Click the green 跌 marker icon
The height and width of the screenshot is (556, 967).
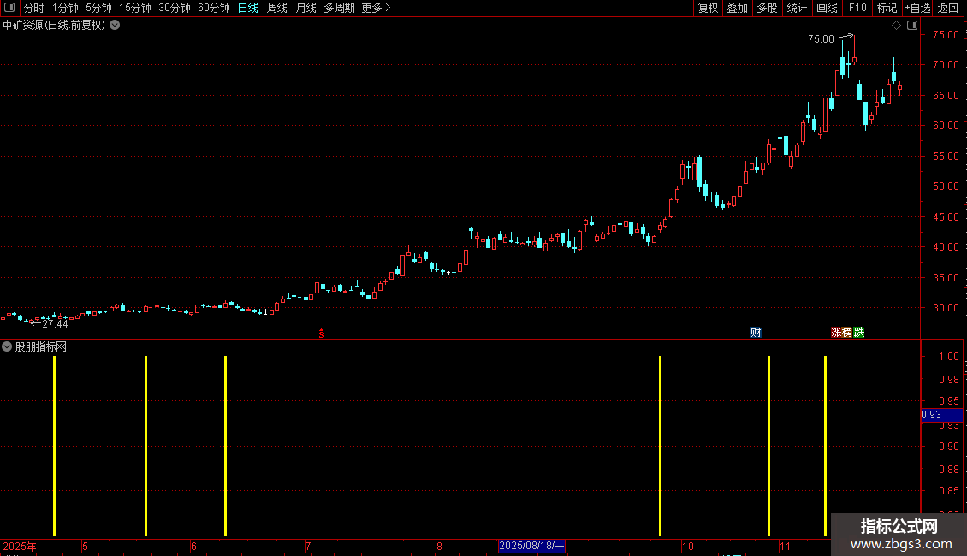(859, 333)
